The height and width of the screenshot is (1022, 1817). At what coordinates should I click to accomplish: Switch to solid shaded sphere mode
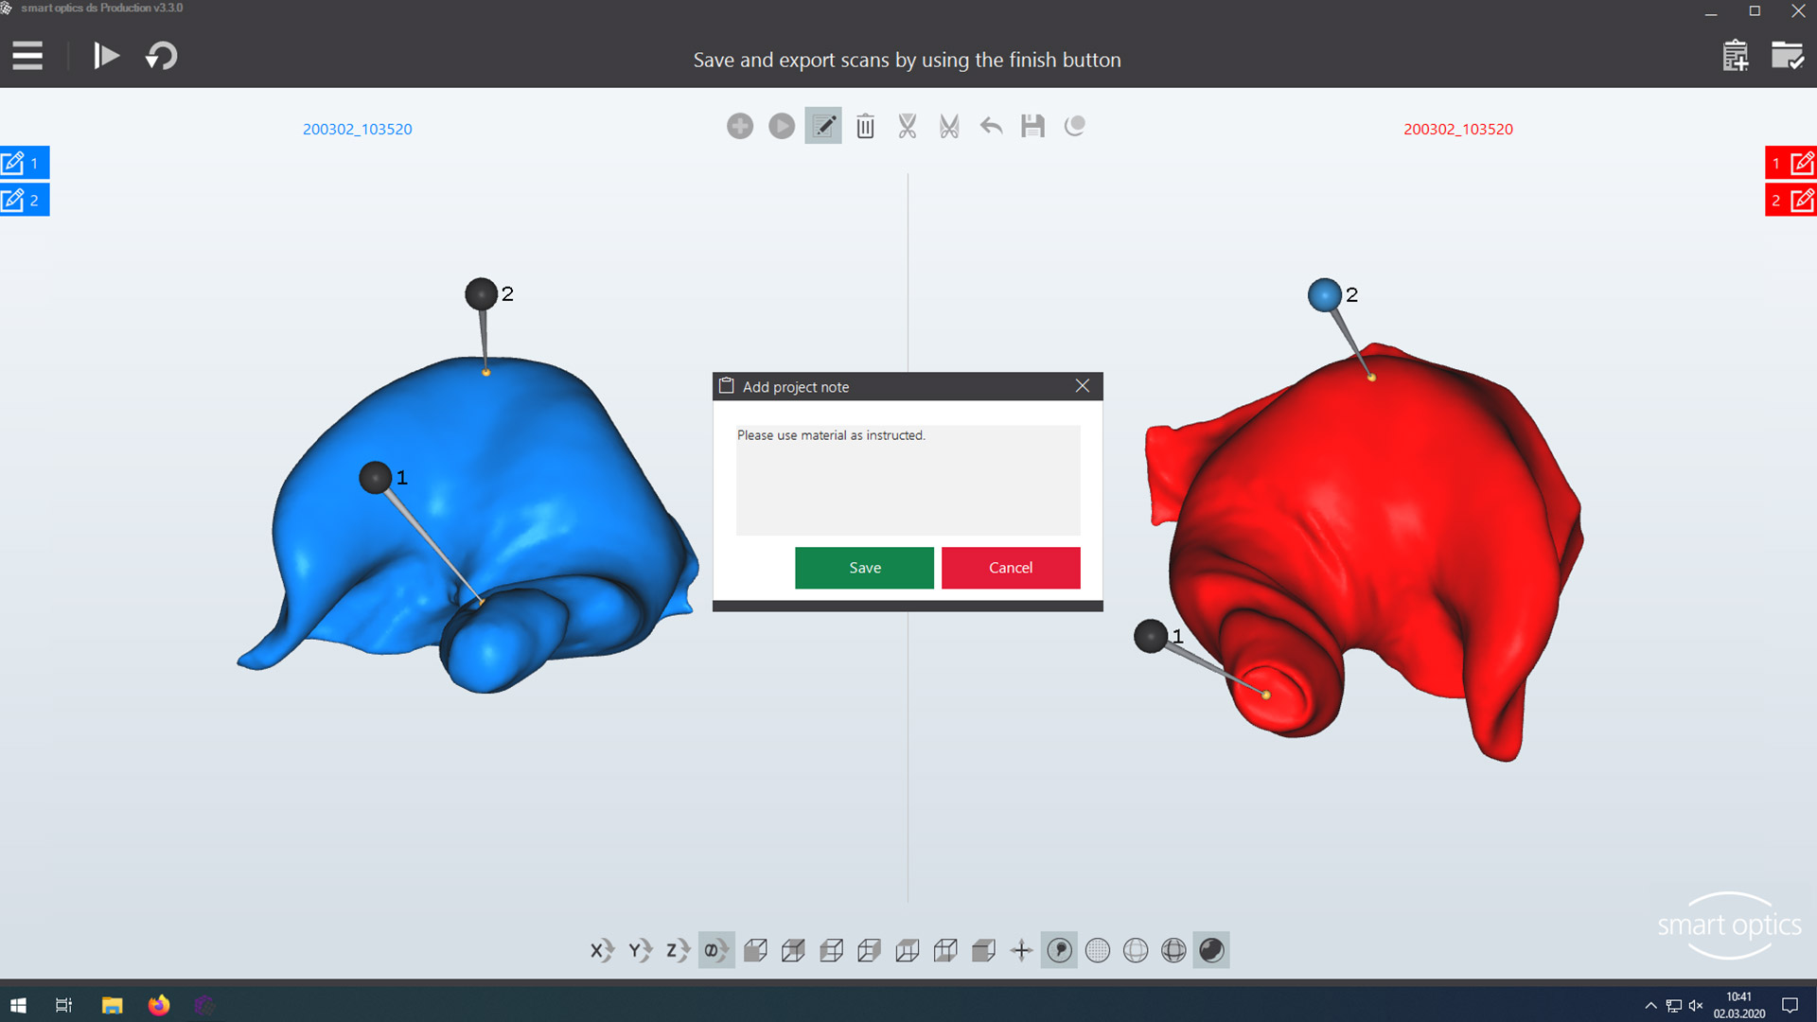click(1211, 950)
